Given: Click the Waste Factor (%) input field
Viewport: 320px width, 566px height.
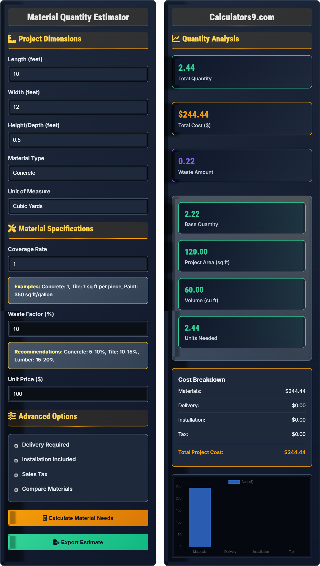Looking at the screenshot, I should coord(78,329).
